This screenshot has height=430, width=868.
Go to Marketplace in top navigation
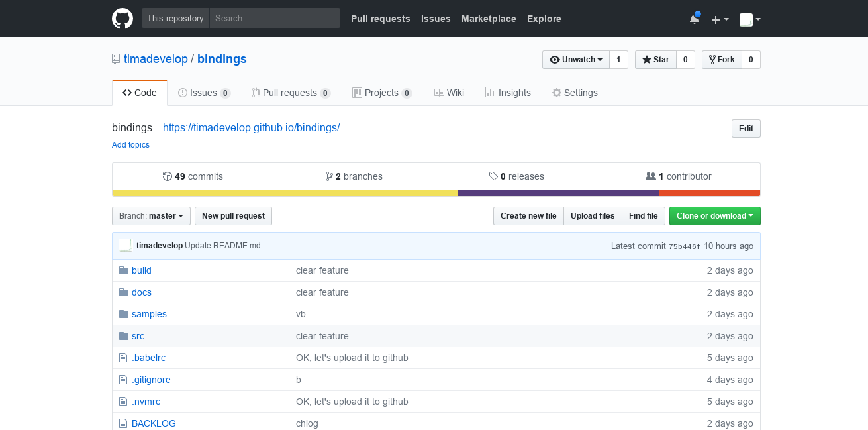coord(489,19)
